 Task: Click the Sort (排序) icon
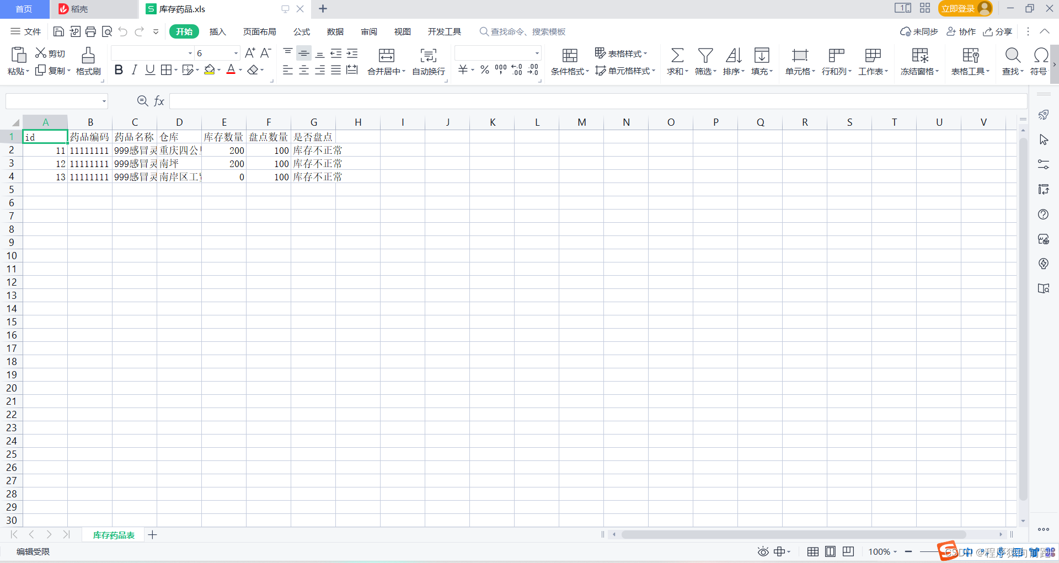734,55
